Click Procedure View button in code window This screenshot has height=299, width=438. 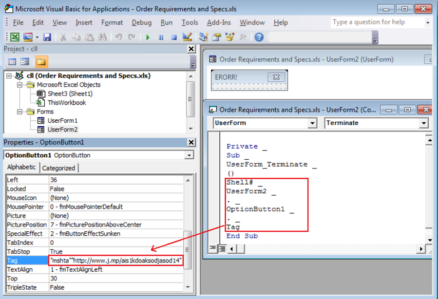click(x=213, y=248)
